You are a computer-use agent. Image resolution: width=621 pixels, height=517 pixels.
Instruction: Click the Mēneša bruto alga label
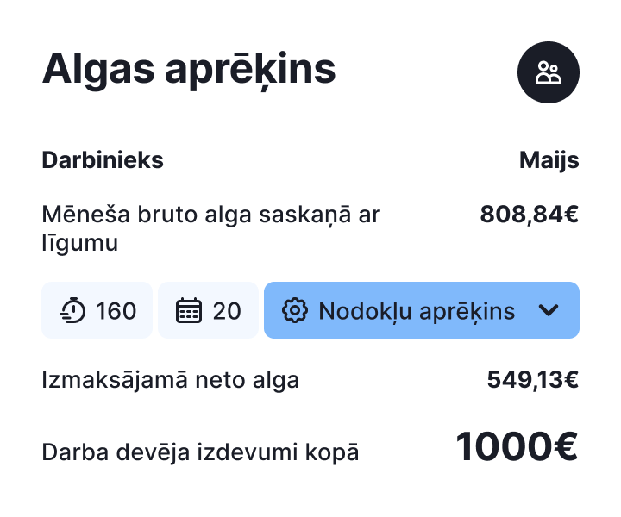[210, 227]
